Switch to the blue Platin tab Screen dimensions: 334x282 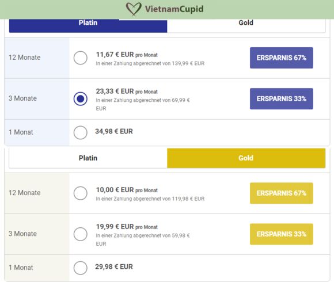[x=88, y=25]
